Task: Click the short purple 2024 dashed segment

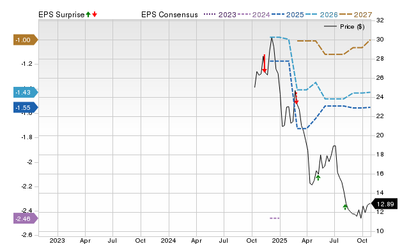Action: point(274,218)
